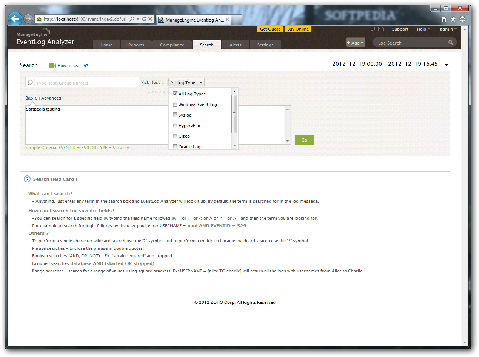Click the Buy Online button
The image size is (479, 357).
(x=298, y=29)
